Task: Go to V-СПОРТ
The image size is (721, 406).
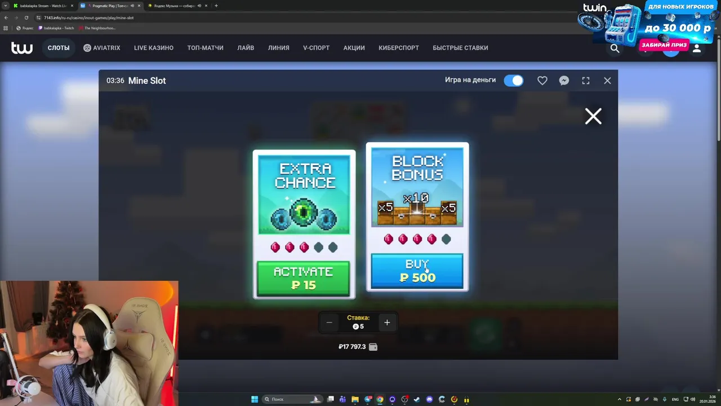Action: [x=317, y=48]
